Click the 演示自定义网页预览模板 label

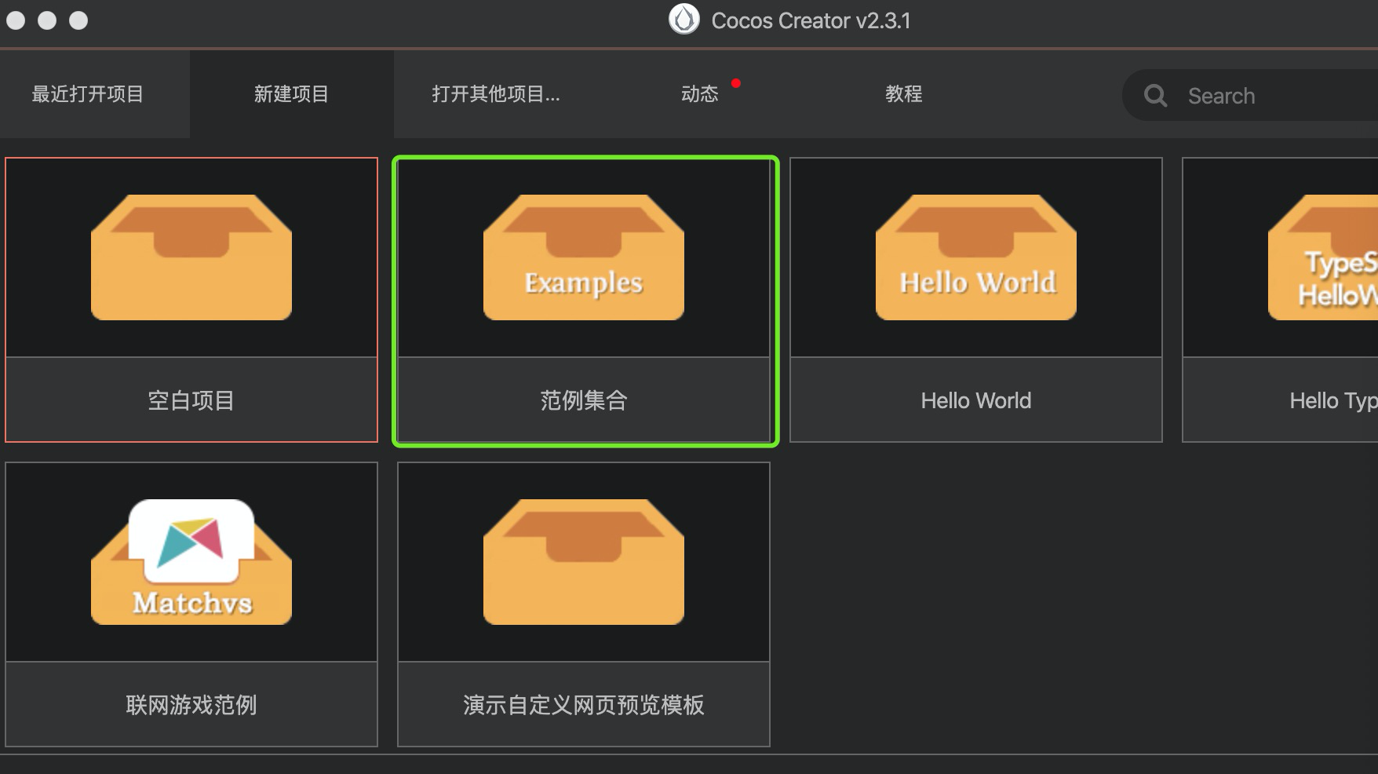pyautogui.click(x=584, y=705)
